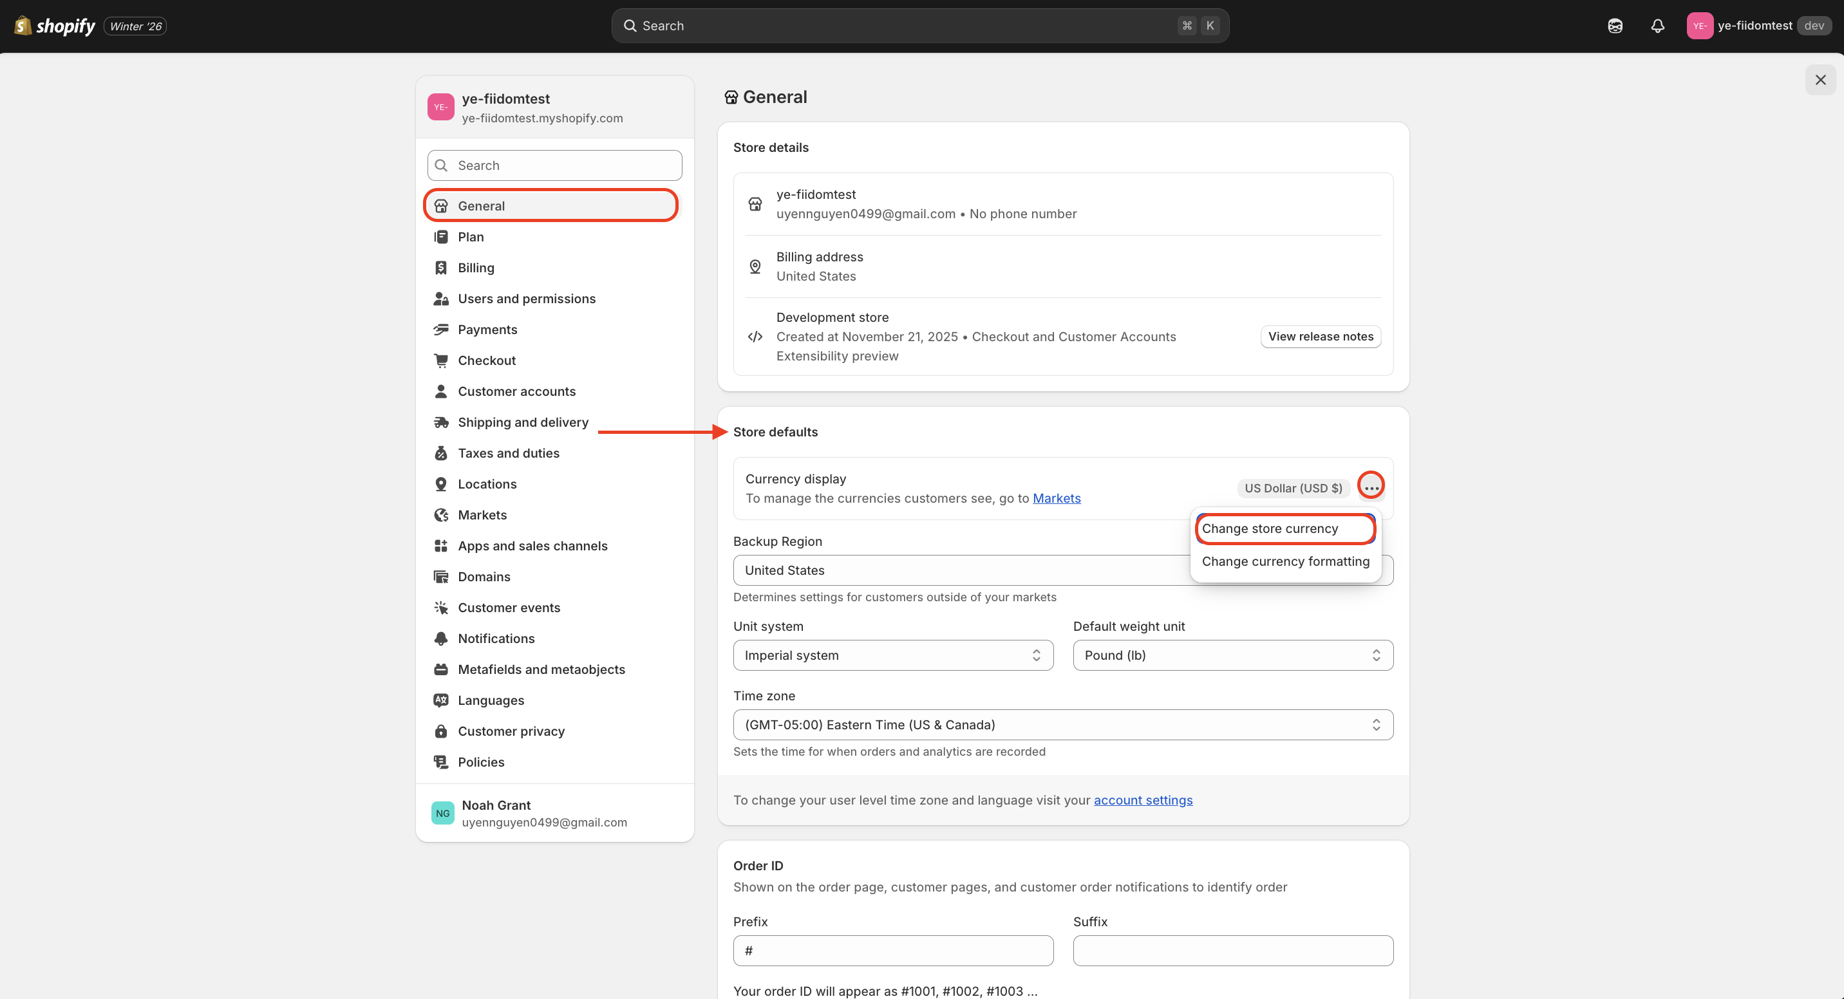Click the currency three-dots options icon
Screen dimensions: 1844x999
click(1371, 487)
